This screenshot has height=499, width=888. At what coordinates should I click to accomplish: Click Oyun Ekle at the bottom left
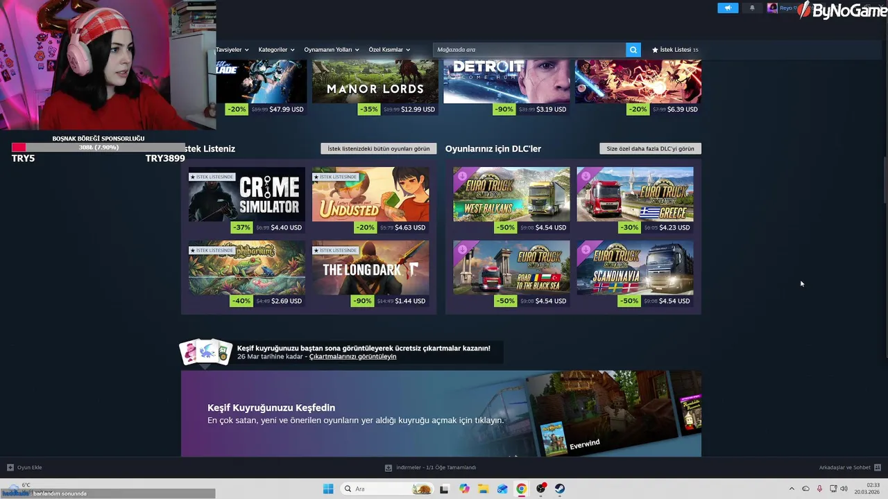coord(24,467)
